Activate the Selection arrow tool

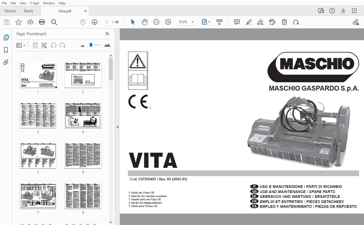(x=133, y=22)
